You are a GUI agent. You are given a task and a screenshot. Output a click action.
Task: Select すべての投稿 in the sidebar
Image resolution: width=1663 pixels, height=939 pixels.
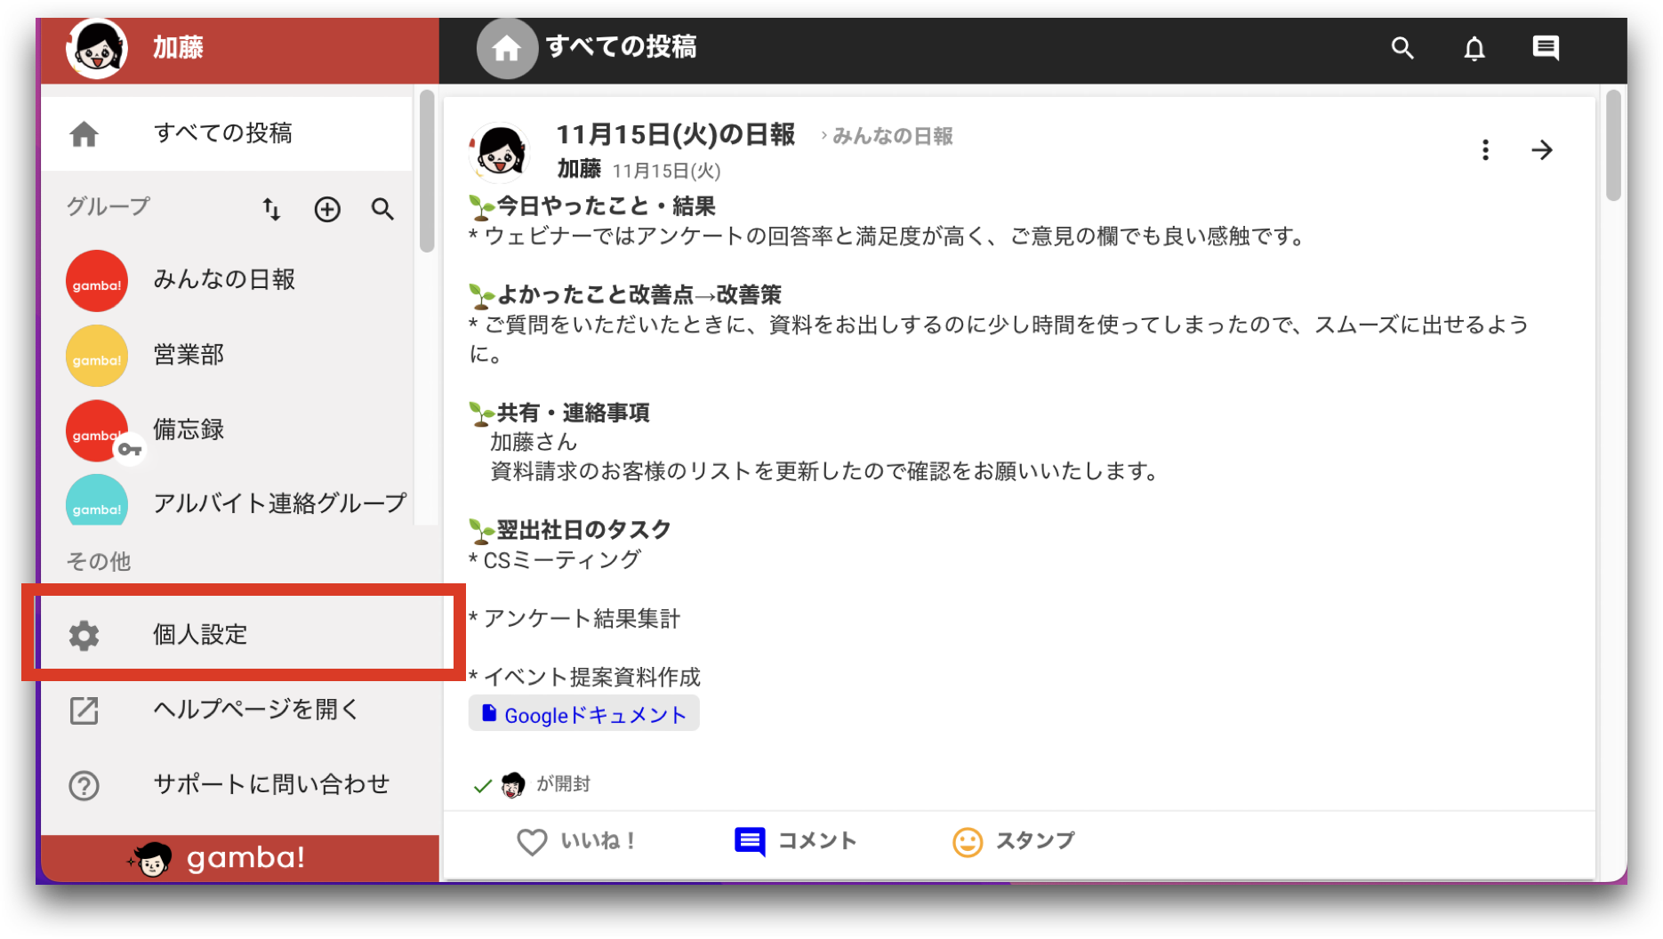227,133
